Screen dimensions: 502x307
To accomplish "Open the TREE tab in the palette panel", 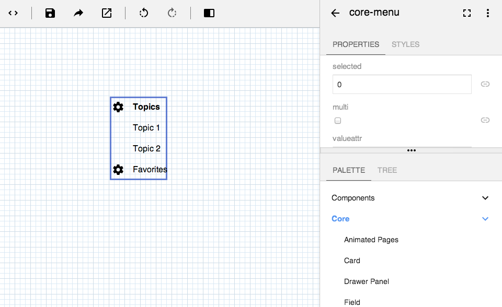I will point(387,170).
